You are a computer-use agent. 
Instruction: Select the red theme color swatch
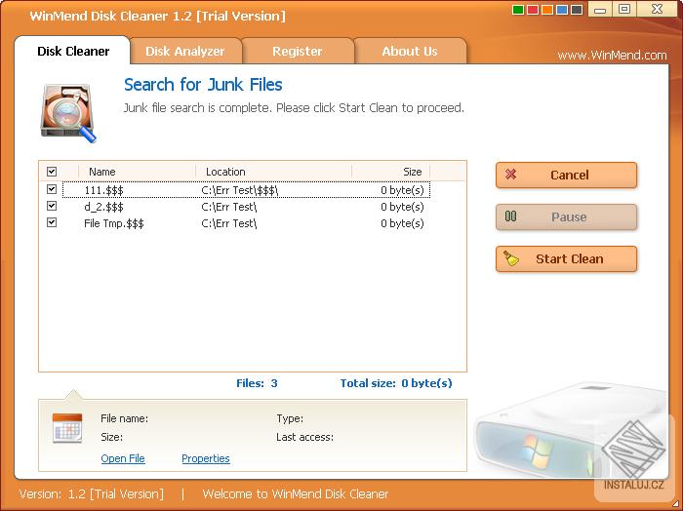pyautogui.click(x=533, y=10)
